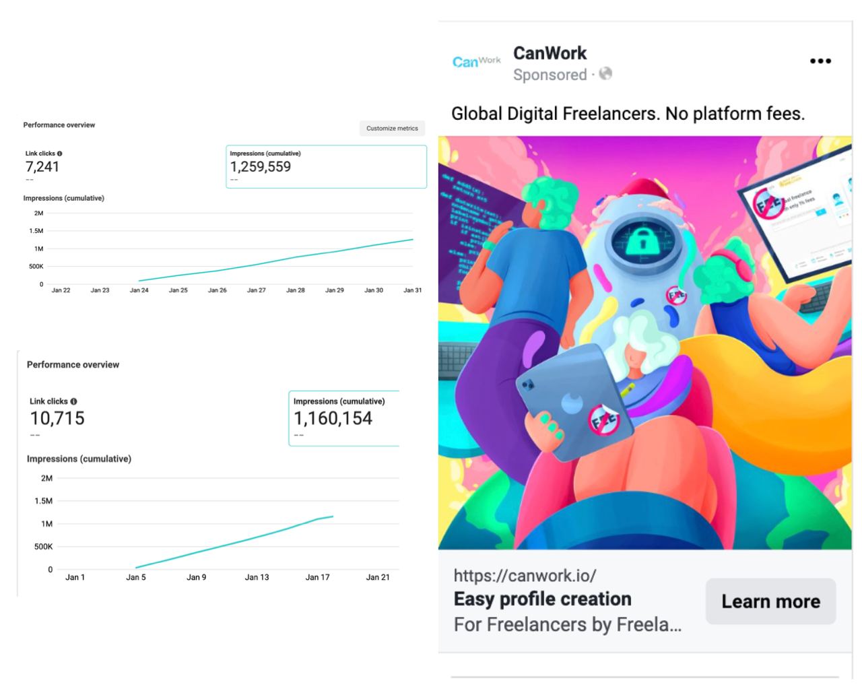Open the CanWork page name link
Viewport: 862px width, 699px height.
point(550,53)
